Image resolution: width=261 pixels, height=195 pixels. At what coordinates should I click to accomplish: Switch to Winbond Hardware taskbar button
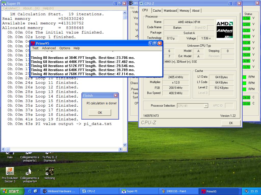[60, 191]
